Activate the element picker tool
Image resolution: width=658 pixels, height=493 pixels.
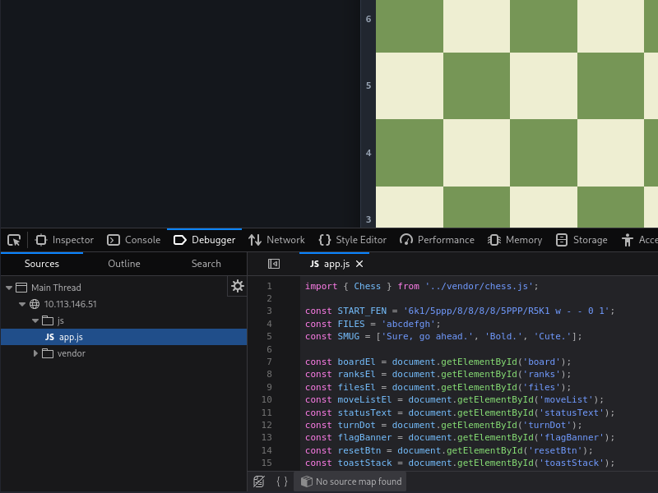tap(14, 240)
